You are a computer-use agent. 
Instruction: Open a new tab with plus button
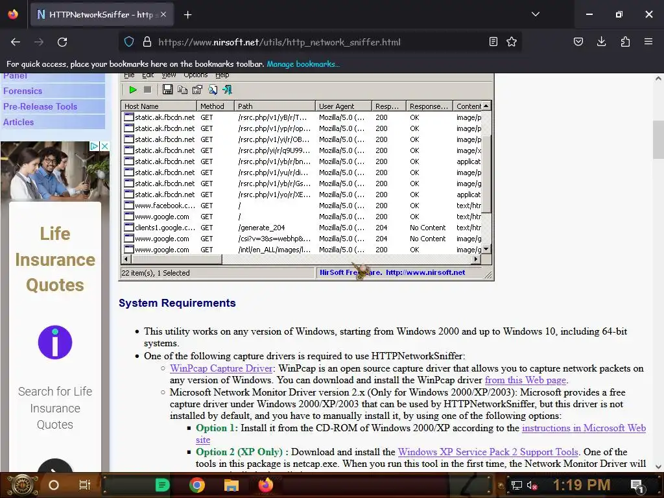pos(187,15)
